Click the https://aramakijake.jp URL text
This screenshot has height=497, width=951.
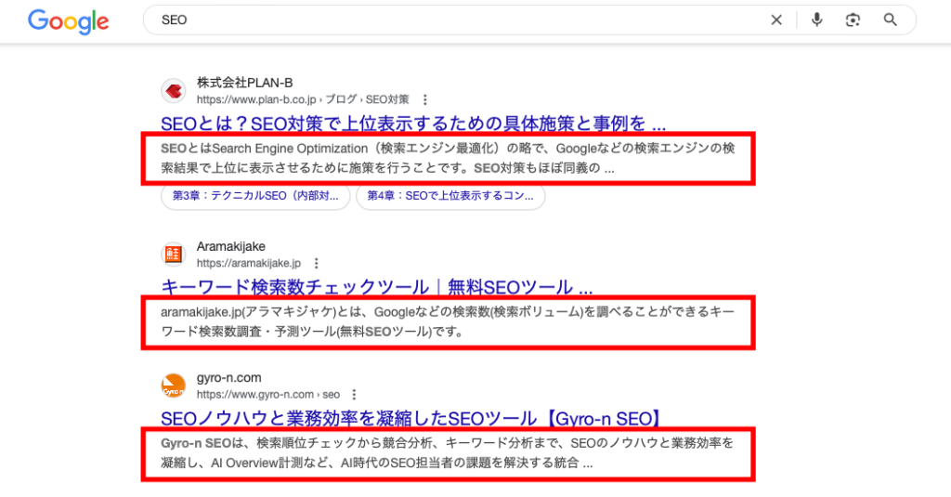click(249, 264)
